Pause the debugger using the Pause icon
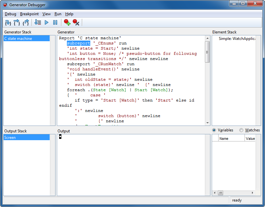 click(55, 22)
